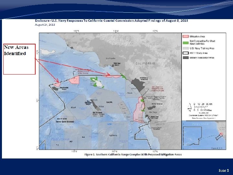Click the 'HSTT Study Area' legend label

pyautogui.click(x=198, y=53)
